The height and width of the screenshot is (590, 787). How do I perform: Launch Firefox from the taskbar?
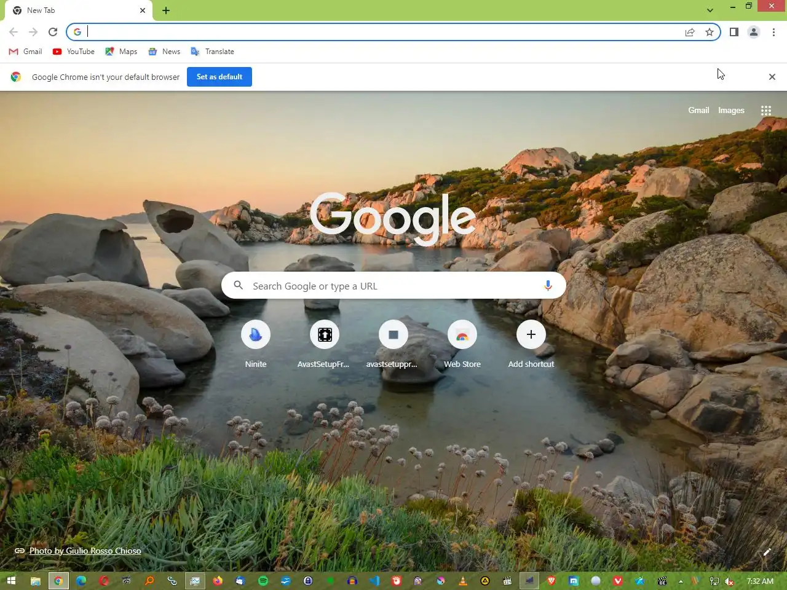pos(218,581)
